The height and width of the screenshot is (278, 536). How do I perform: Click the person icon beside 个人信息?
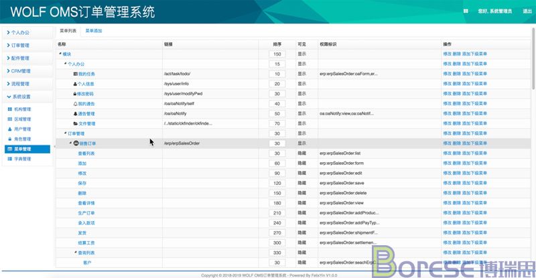click(x=75, y=84)
